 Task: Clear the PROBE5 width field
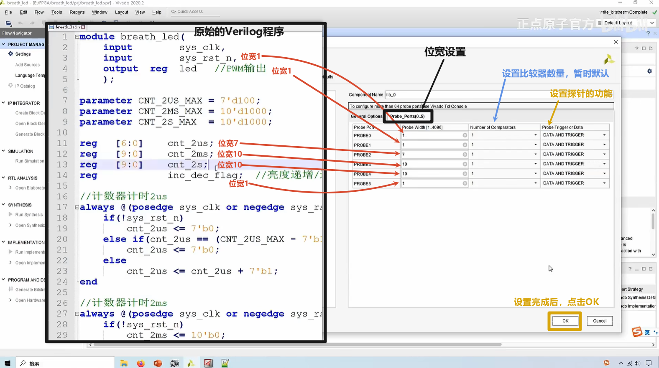465,183
